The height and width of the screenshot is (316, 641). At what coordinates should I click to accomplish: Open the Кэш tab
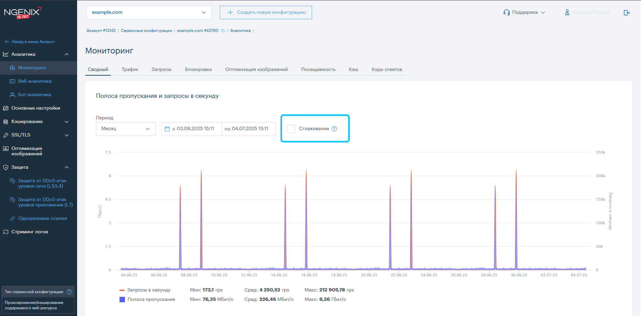(x=353, y=70)
